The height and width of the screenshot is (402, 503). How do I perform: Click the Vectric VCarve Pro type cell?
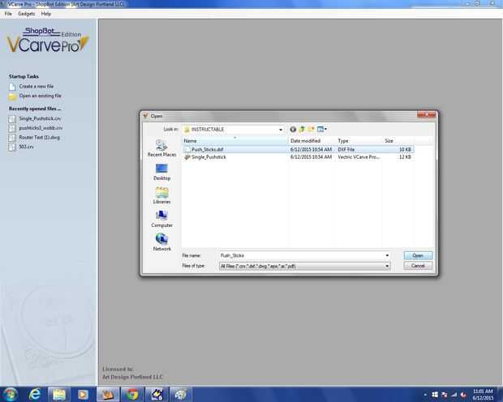359,157
